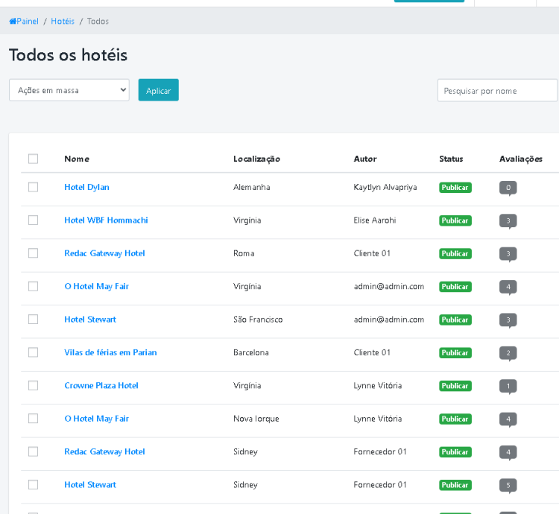This screenshot has height=514, width=559.
Task: Click the Barcelona location cell
Action: (251, 352)
